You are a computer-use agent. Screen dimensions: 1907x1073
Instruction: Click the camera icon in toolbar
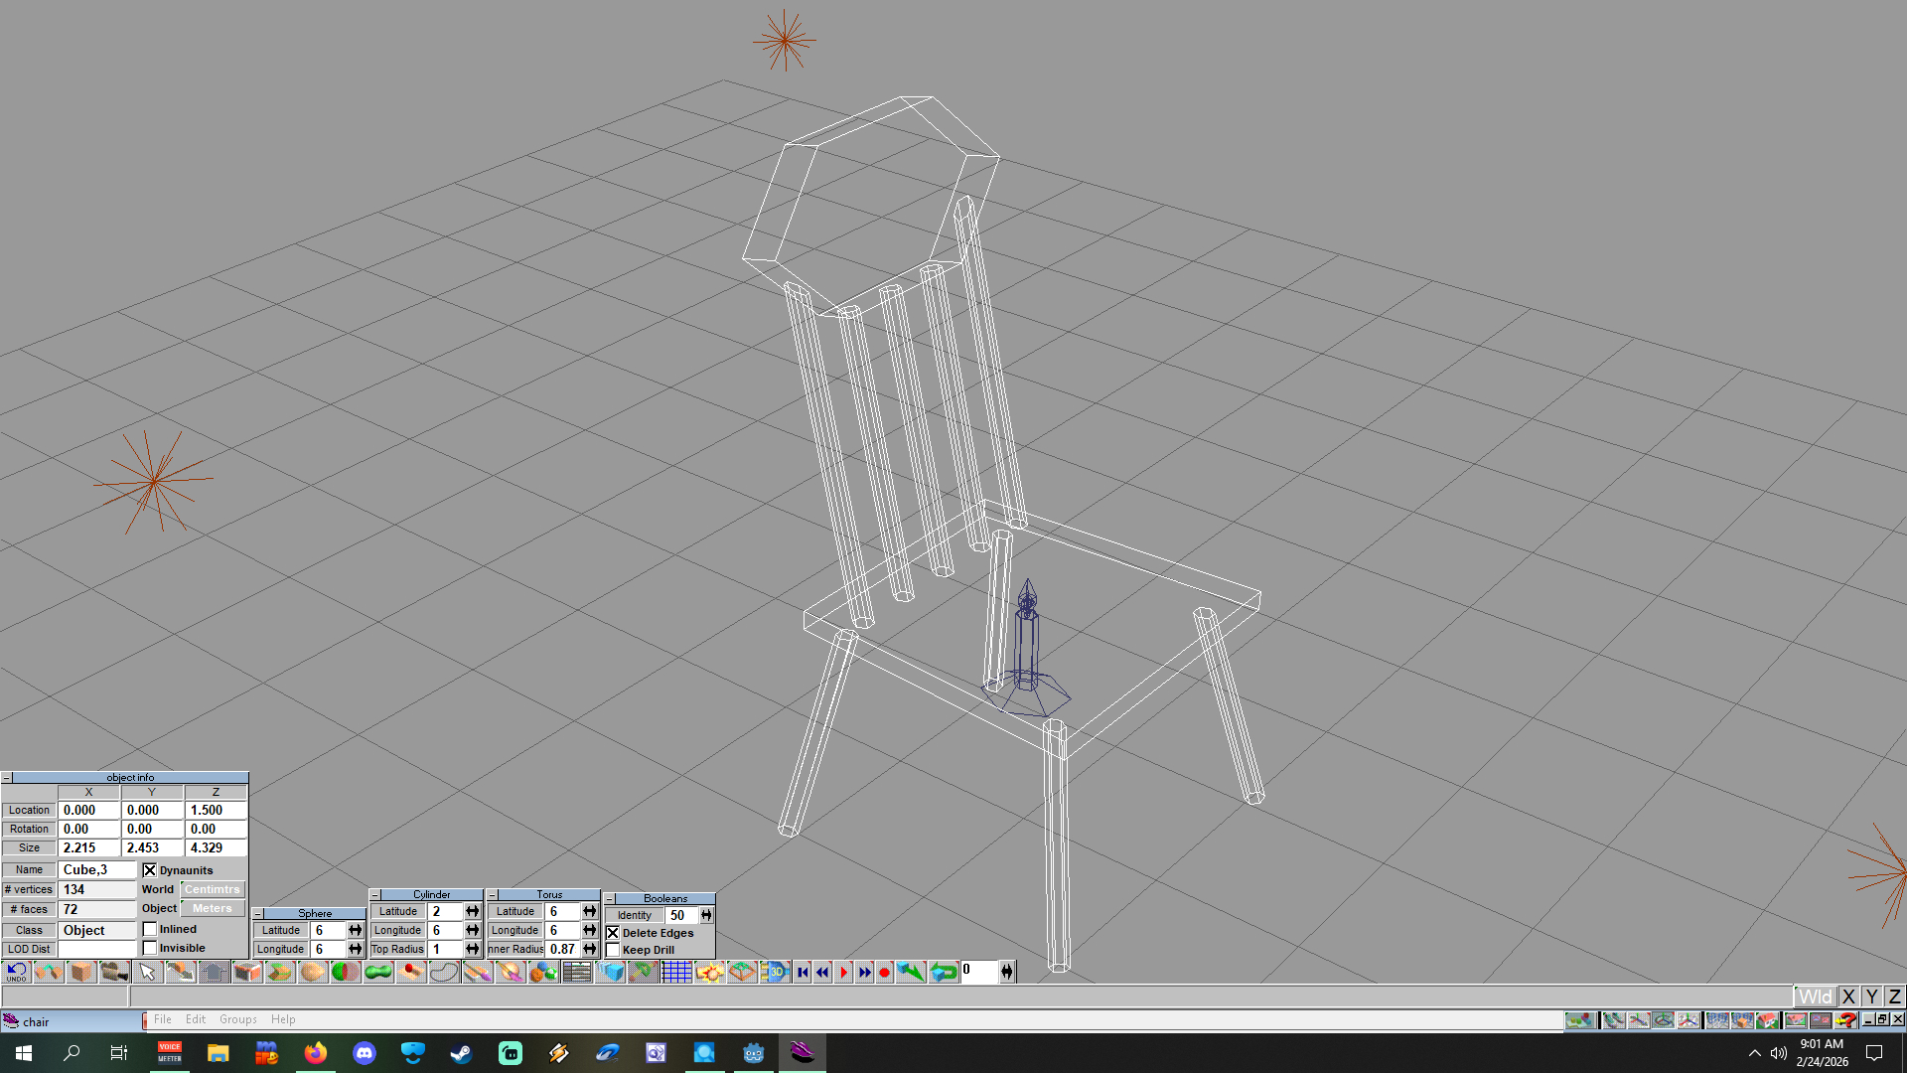pos(114,972)
